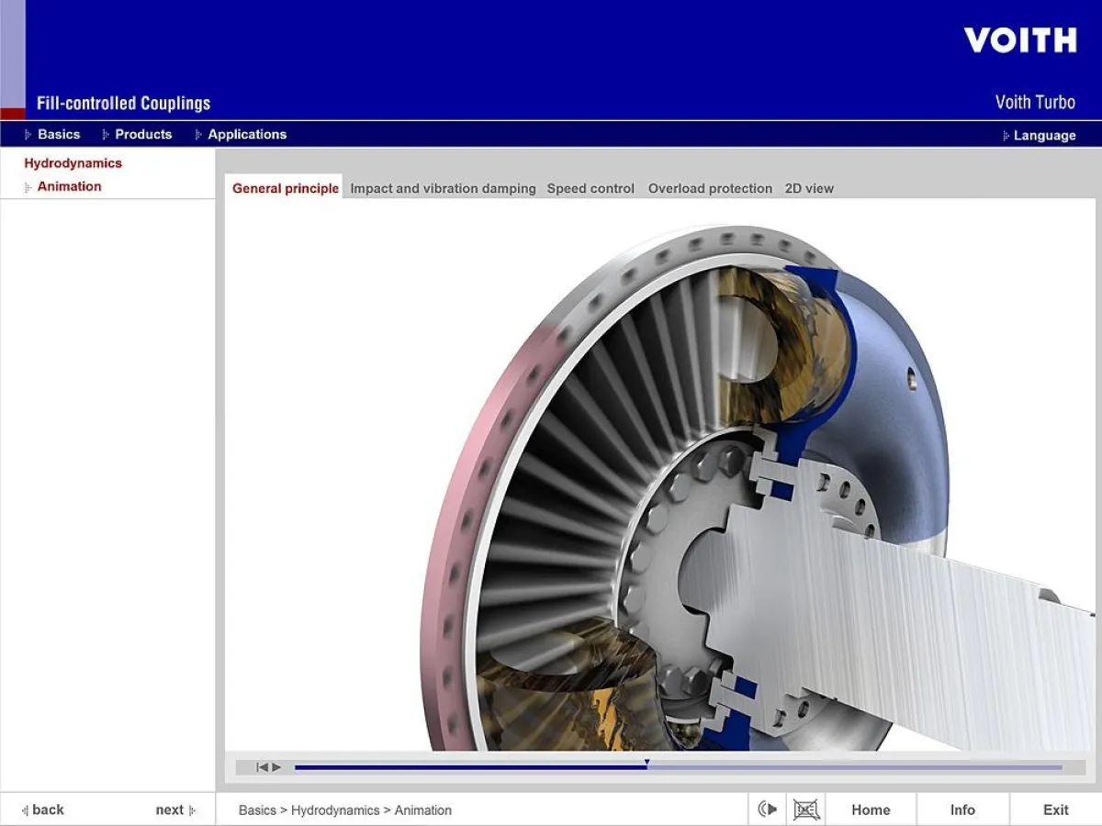Select the Speed control tab
The height and width of the screenshot is (826, 1102).
pos(590,188)
